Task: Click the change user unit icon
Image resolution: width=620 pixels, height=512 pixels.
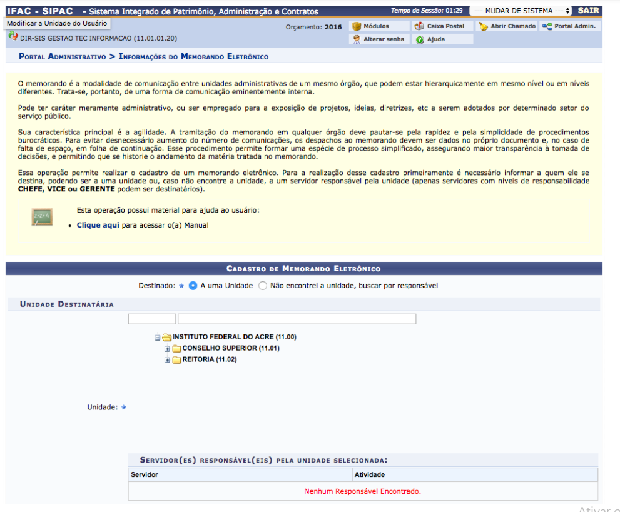Action: [x=13, y=36]
